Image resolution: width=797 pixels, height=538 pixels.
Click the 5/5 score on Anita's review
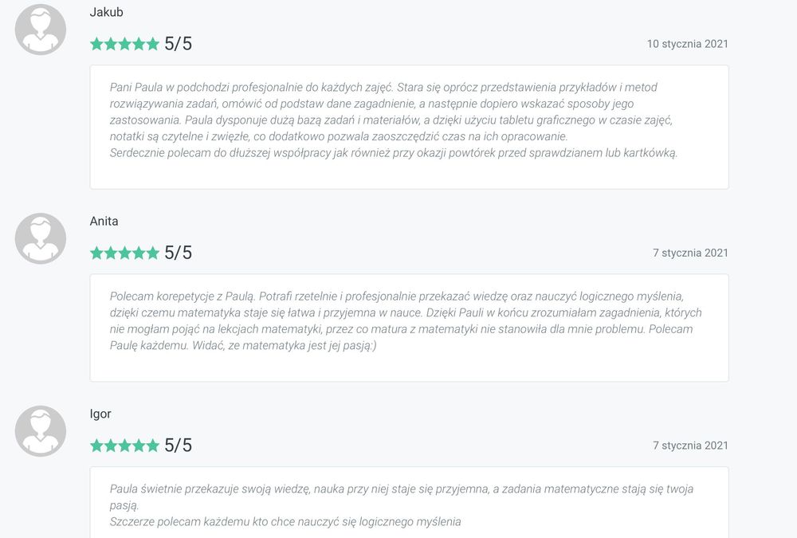(178, 253)
